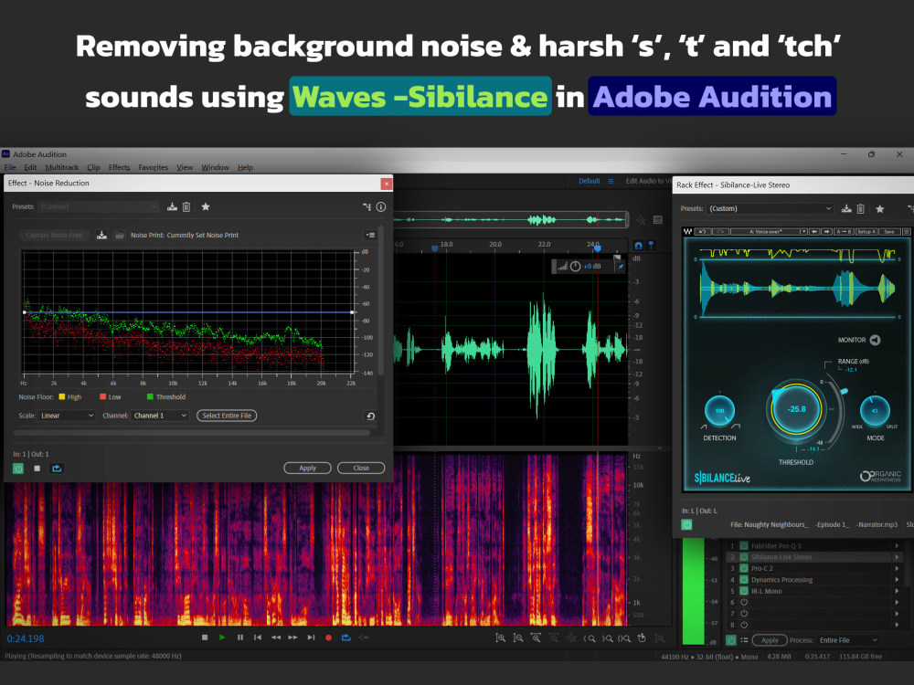Image resolution: width=914 pixels, height=685 pixels.
Task: Favorite star icon in Noise Reduction dialog
Action: (x=206, y=206)
